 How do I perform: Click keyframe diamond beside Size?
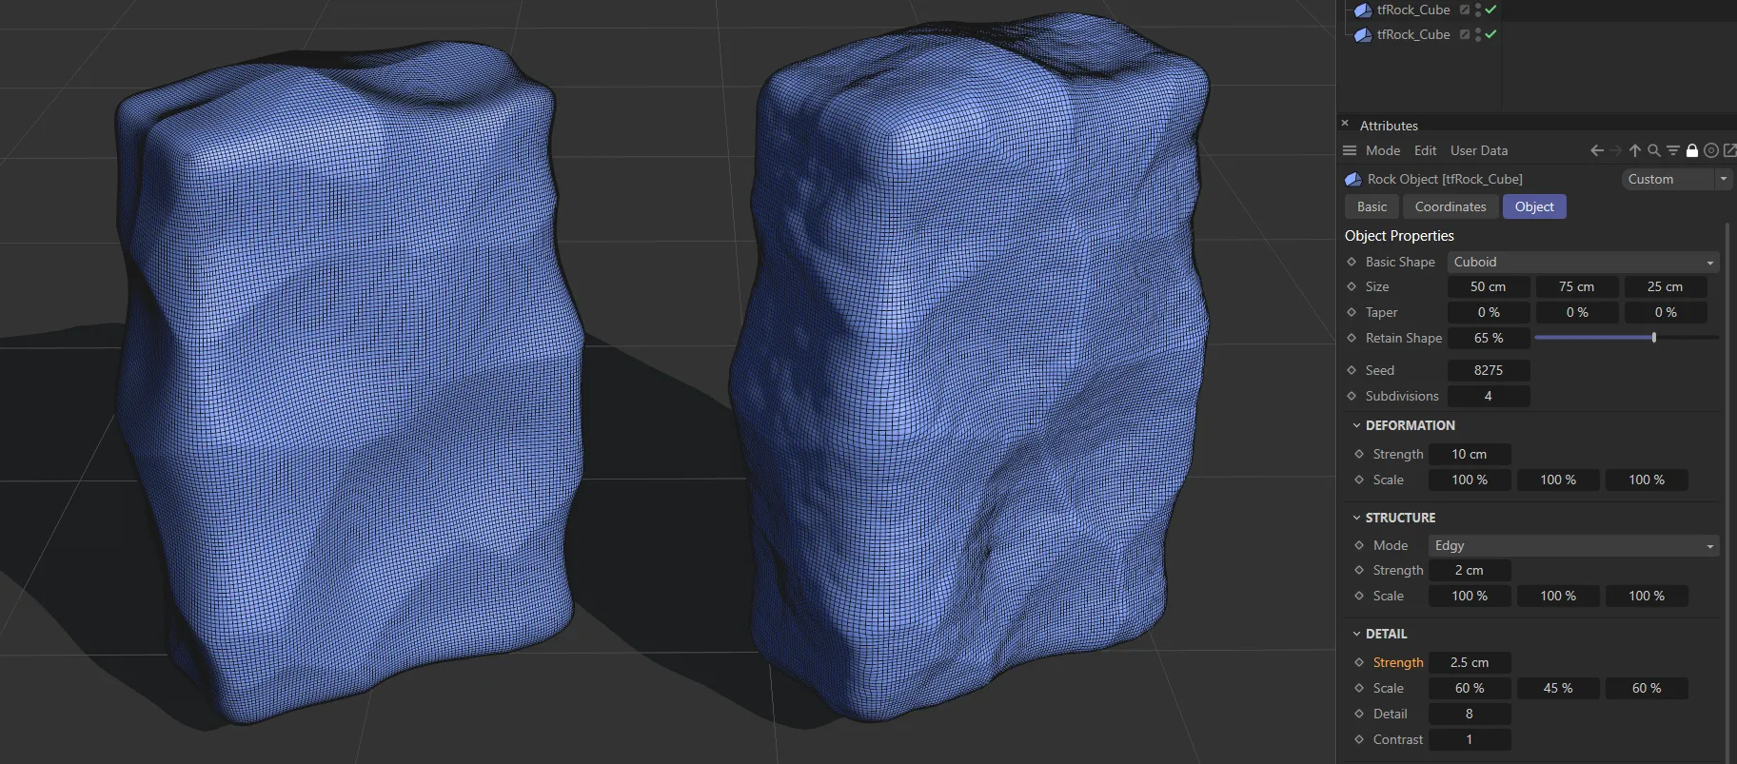tap(1352, 286)
